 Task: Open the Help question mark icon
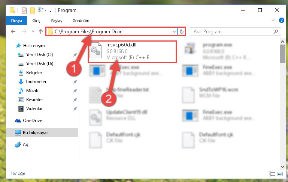pos(281,20)
